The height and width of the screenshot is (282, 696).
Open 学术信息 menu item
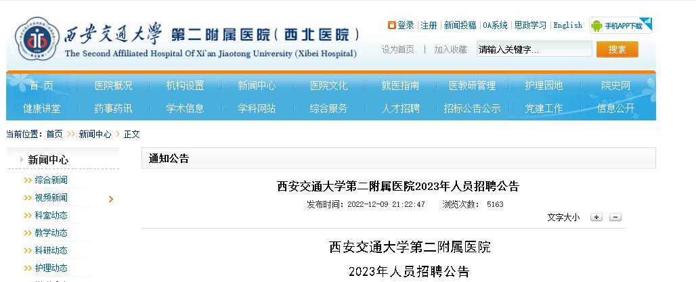coord(185,108)
